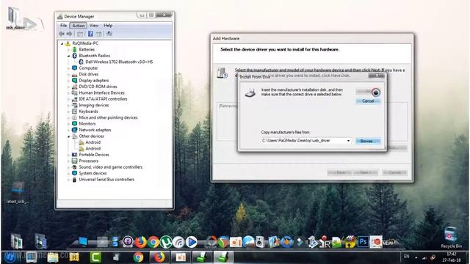Click Cancel in Install From Disk dialog
Screen dimensions: 470x264
368,101
